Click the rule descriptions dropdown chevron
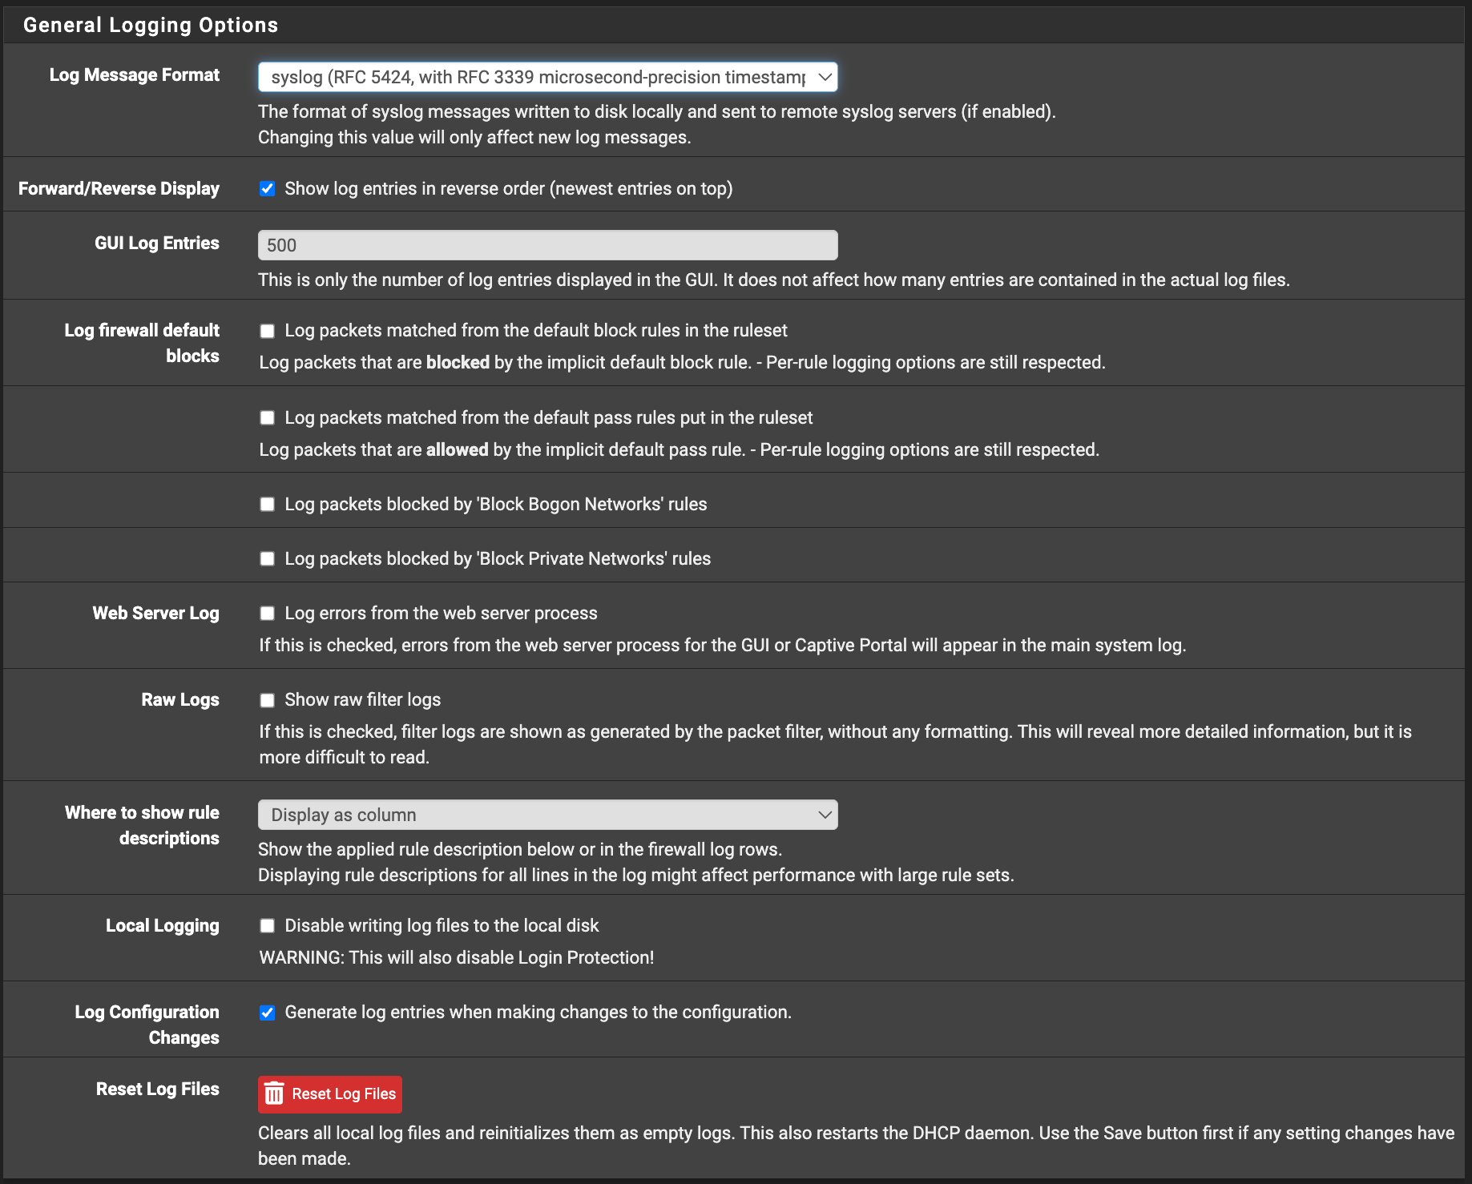Viewport: 1472px width, 1184px height. click(824, 814)
